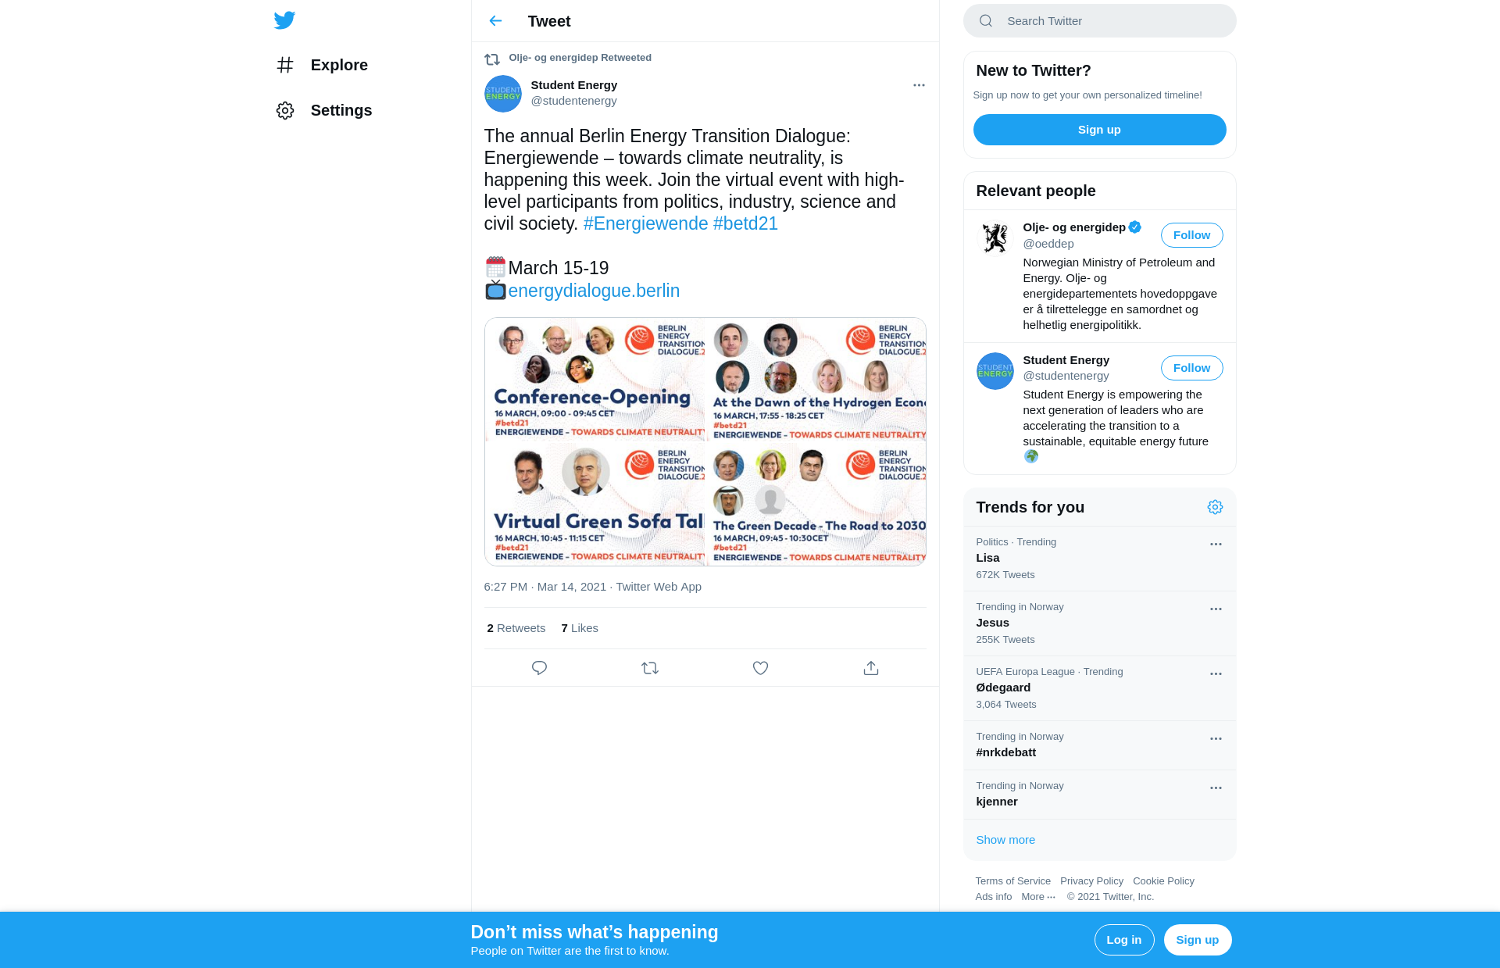Click Log in on bottom banner
Screen dimensions: 1500x968
pos(1124,940)
